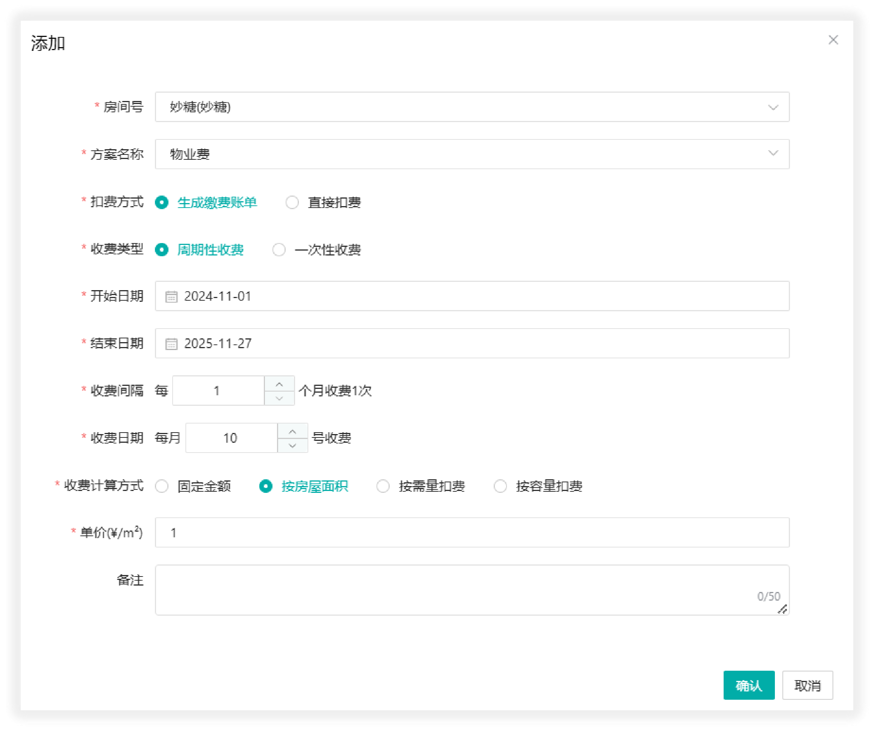This screenshot has height=731, width=874.
Task: Decrease 收费日期 using the down arrow
Action: 292,447
